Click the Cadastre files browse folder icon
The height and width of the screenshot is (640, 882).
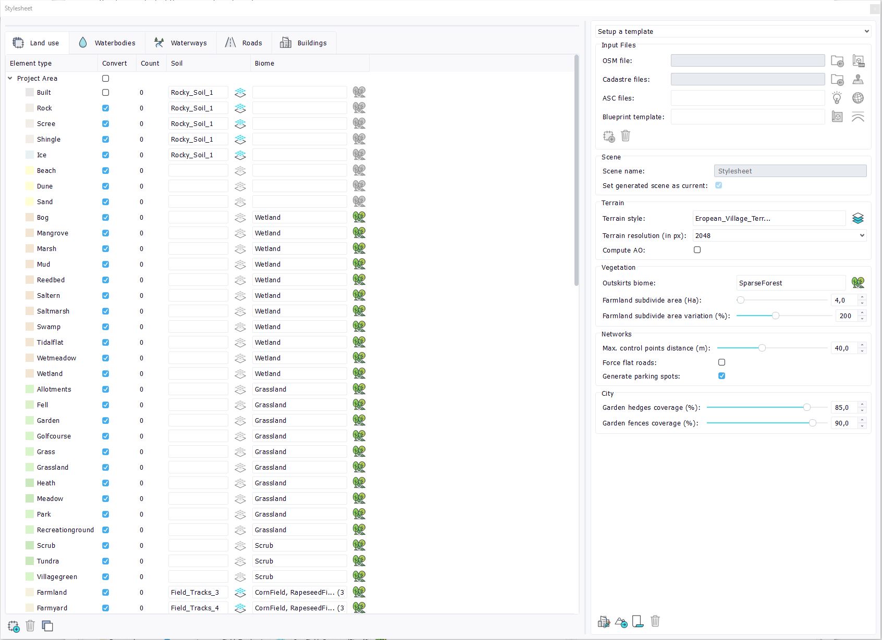(x=837, y=80)
